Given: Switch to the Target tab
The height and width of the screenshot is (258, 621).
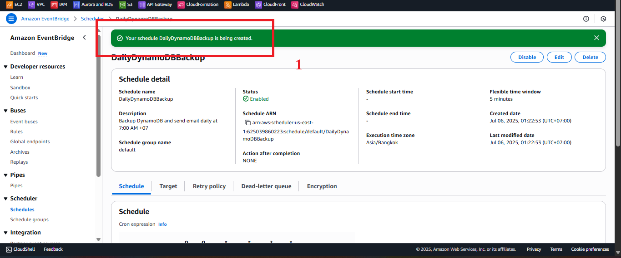Looking at the screenshot, I should pos(168,186).
